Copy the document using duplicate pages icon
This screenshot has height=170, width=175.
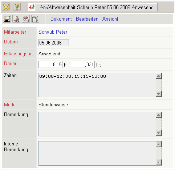(35, 19)
